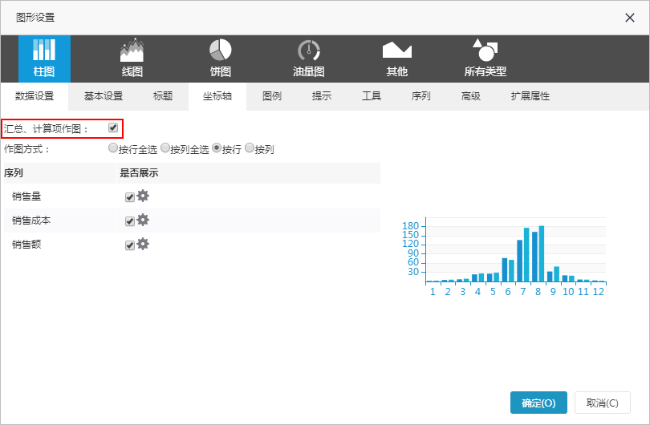Viewport: 650px width, 425px height.
Task: Choose 按列全选 plotting mode
Action: coord(165,148)
